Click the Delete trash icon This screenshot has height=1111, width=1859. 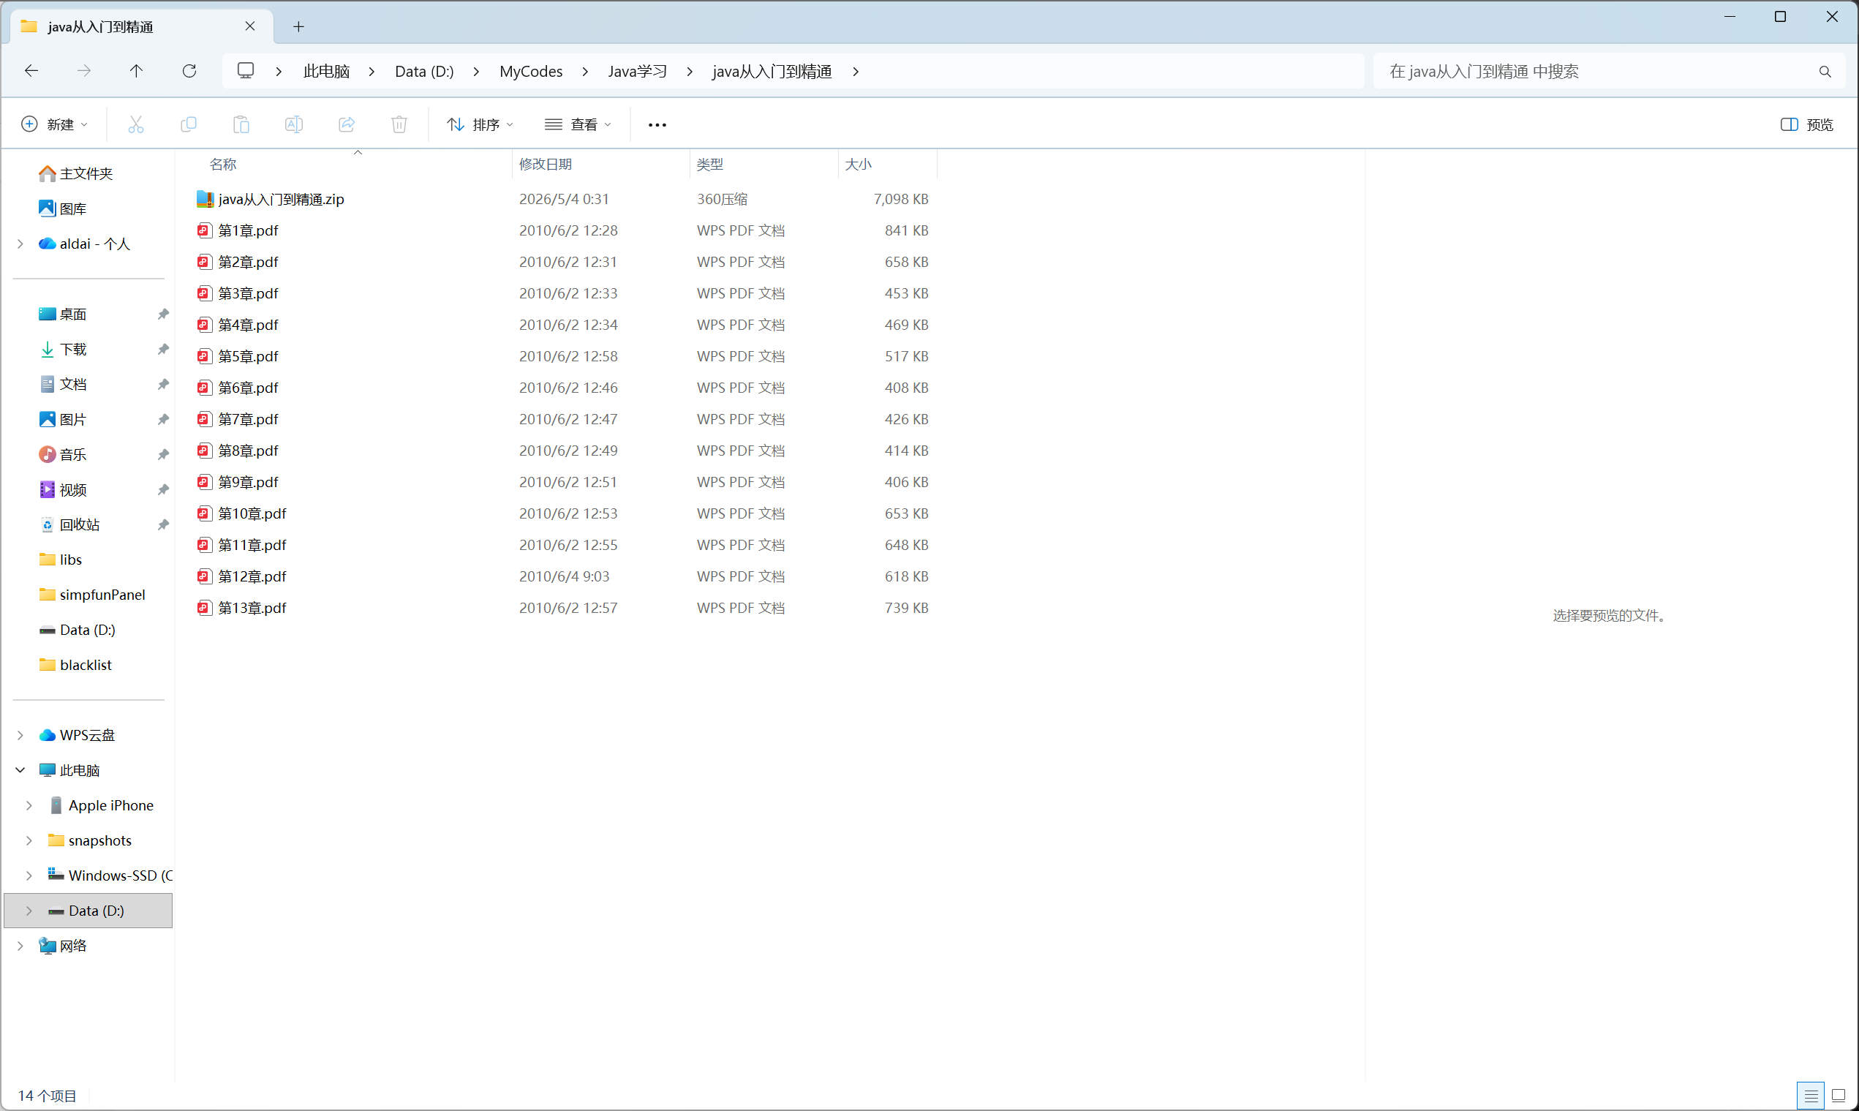click(x=399, y=124)
